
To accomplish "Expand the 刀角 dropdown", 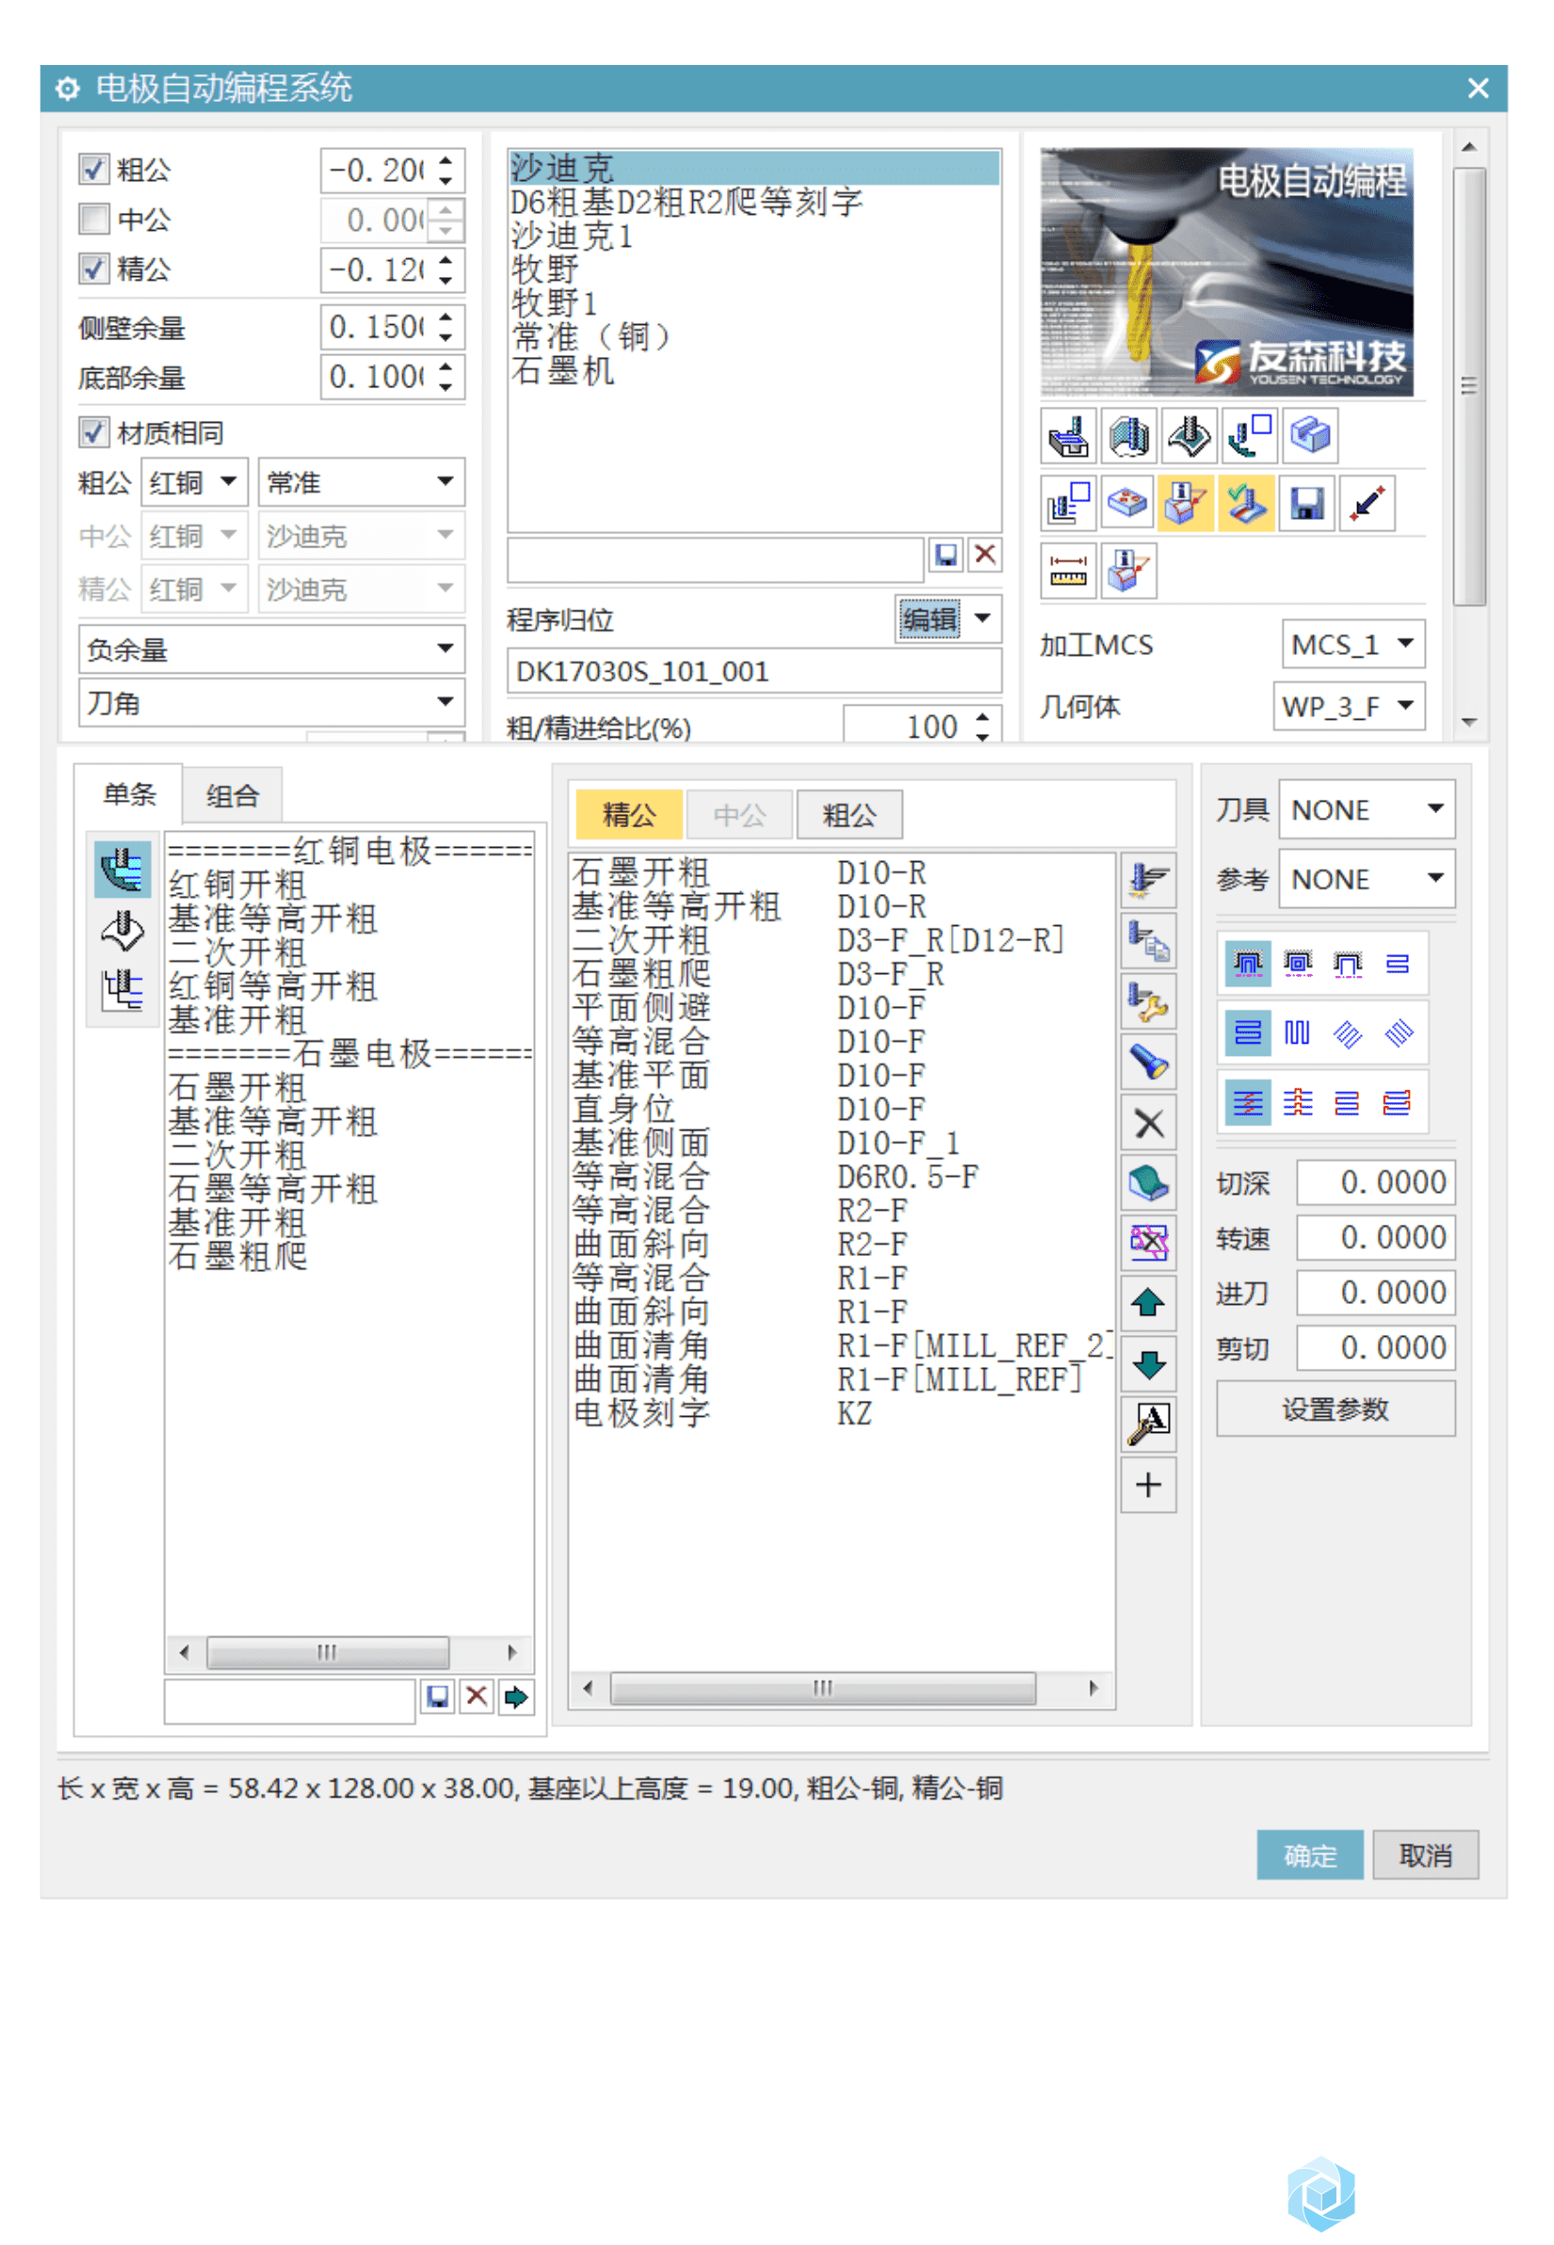I will coord(271,702).
